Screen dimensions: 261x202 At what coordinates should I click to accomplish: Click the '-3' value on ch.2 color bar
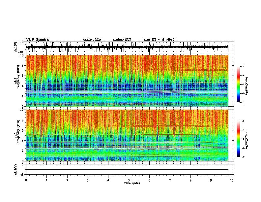click(243, 121)
